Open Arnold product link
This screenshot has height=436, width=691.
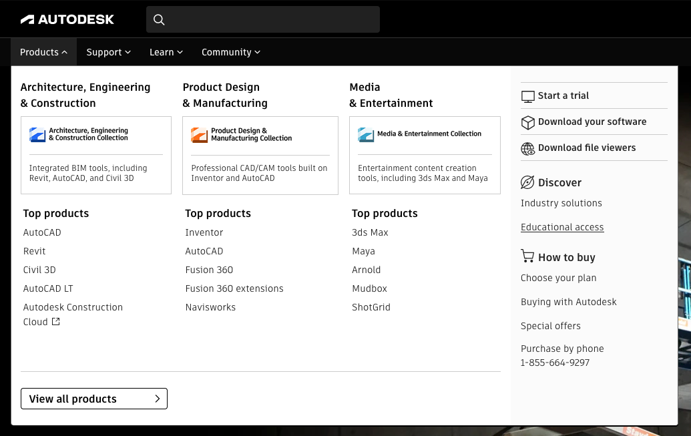point(366,270)
